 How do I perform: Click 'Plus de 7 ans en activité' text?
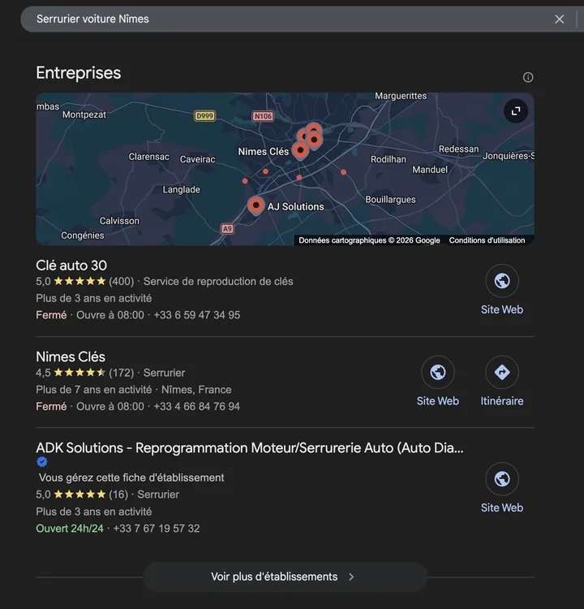tap(94, 390)
